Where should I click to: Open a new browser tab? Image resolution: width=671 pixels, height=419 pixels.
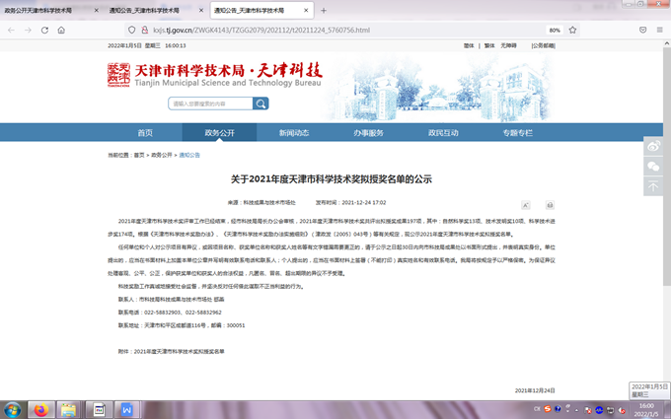[324, 10]
